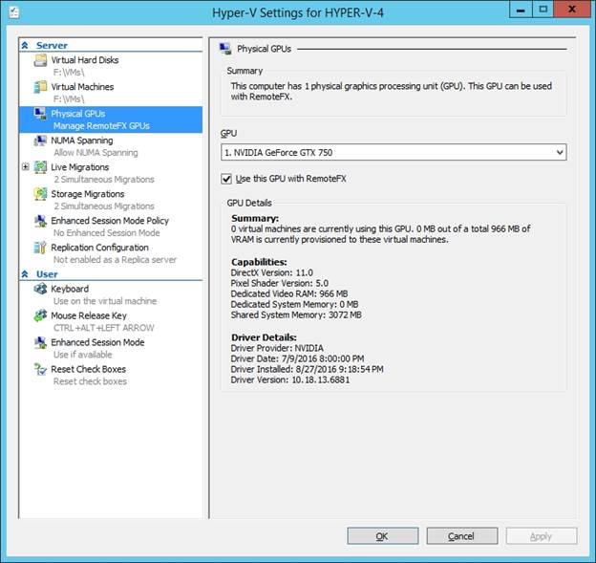Select Live Migrations setting
Image resolution: width=596 pixels, height=563 pixels.
[x=80, y=167]
